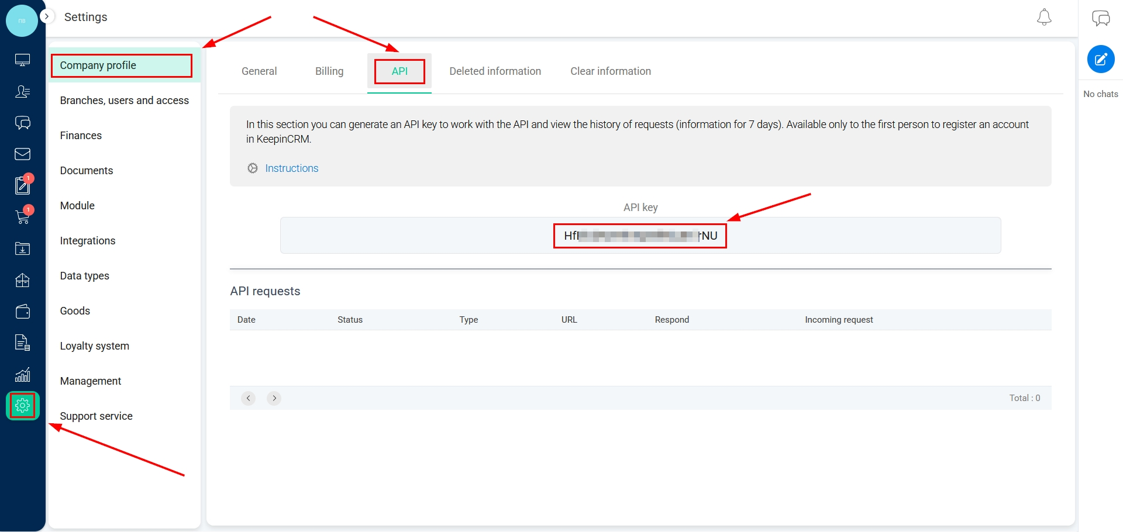Switch to the Billing tab
The height and width of the screenshot is (532, 1123).
click(329, 71)
